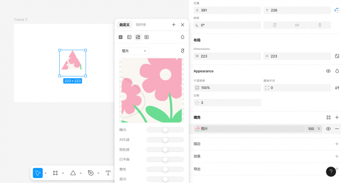Remove the 图片 fill with minus
Screen dimensions: 341x183
337,129
